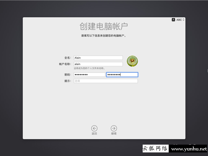
Task: Click the 创建电脑帐户 heading text
Action: (104, 26)
